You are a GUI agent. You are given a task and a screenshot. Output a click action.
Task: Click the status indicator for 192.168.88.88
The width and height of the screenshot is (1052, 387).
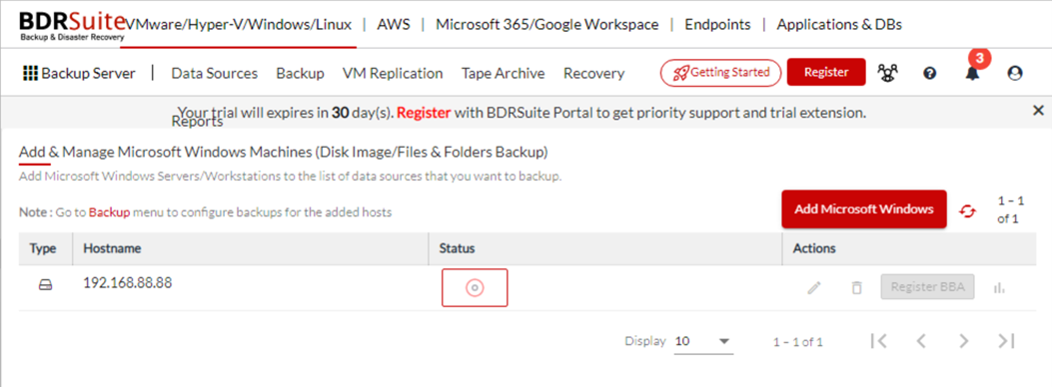pos(475,288)
